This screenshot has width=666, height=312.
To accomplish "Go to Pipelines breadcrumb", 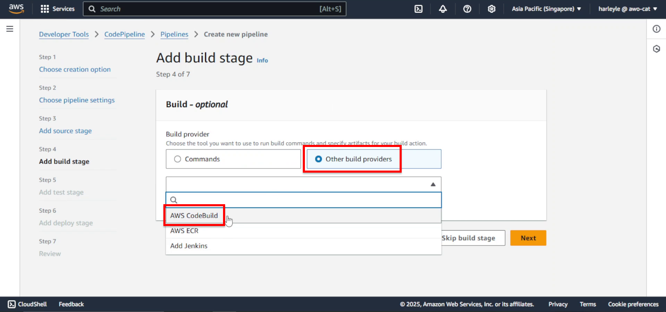I will coord(174,34).
